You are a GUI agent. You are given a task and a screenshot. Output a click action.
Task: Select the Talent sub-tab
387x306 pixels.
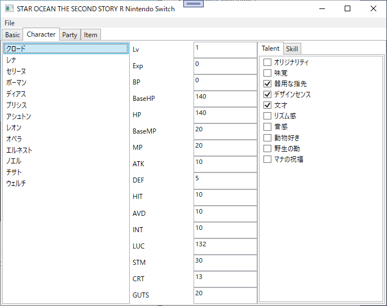coord(271,48)
